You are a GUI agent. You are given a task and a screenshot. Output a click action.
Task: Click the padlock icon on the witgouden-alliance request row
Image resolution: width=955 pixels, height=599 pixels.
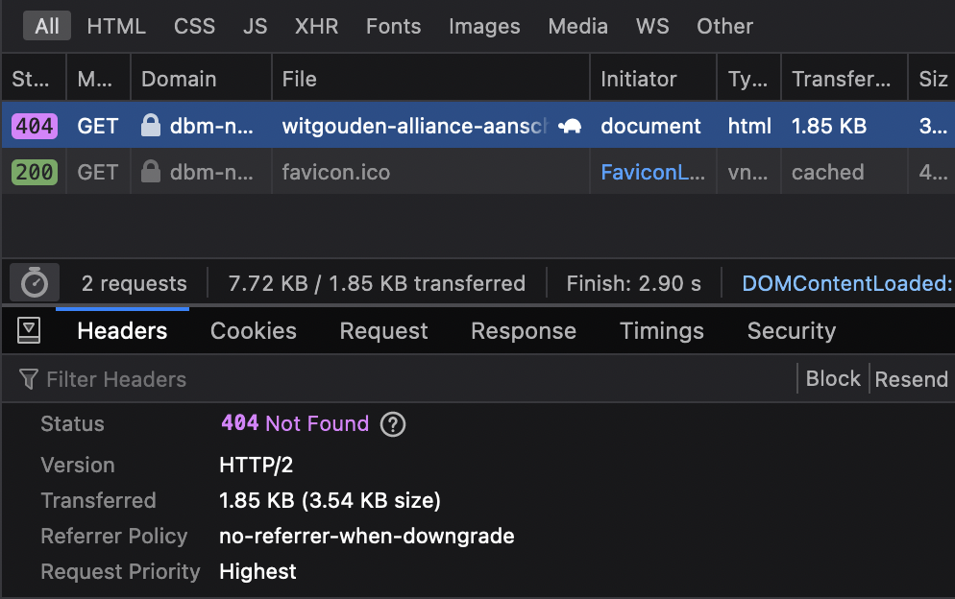151,126
